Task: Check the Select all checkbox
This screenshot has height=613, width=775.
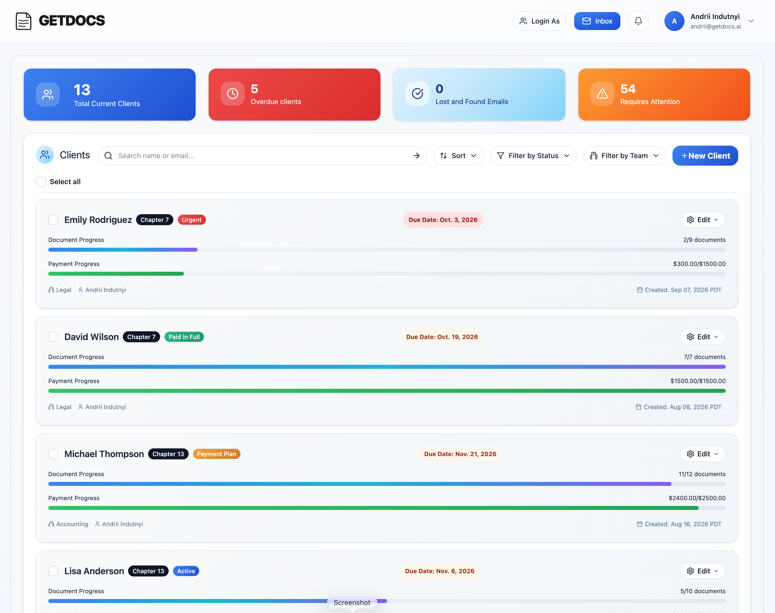Action: click(41, 182)
